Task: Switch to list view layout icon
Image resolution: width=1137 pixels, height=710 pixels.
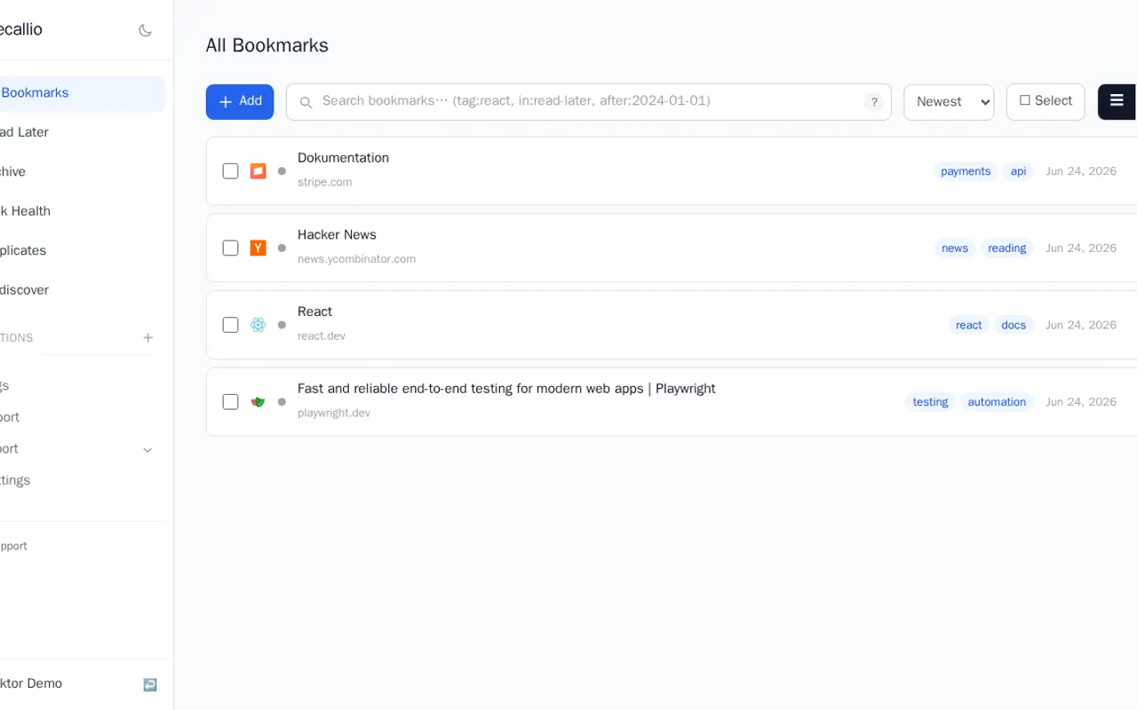Action: pyautogui.click(x=1117, y=101)
